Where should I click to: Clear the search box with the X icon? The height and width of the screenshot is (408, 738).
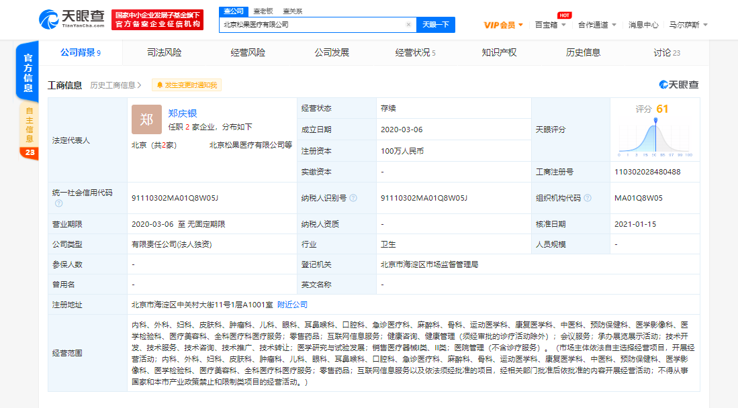(x=408, y=25)
